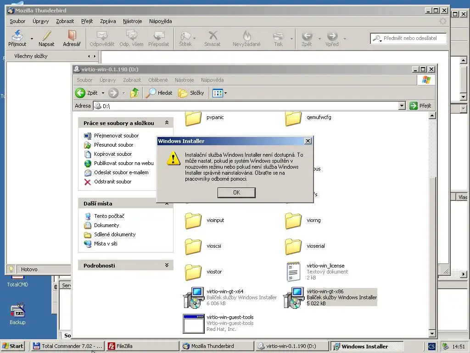
Task: Select the vioinput folder
Action: coord(205,220)
